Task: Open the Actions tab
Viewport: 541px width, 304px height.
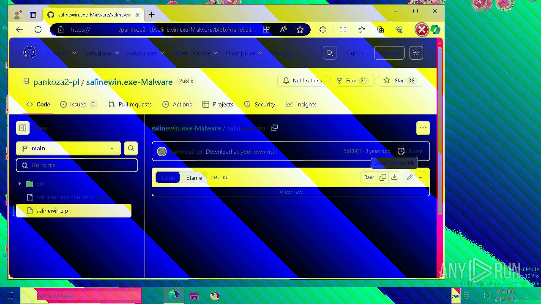Action: (177, 104)
